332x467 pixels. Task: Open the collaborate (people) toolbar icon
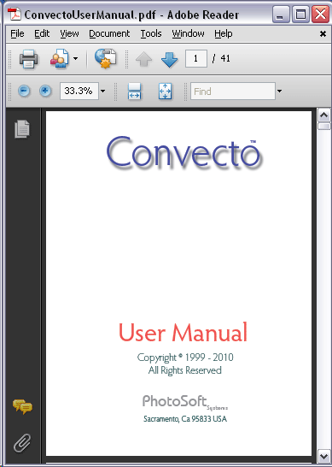60,58
